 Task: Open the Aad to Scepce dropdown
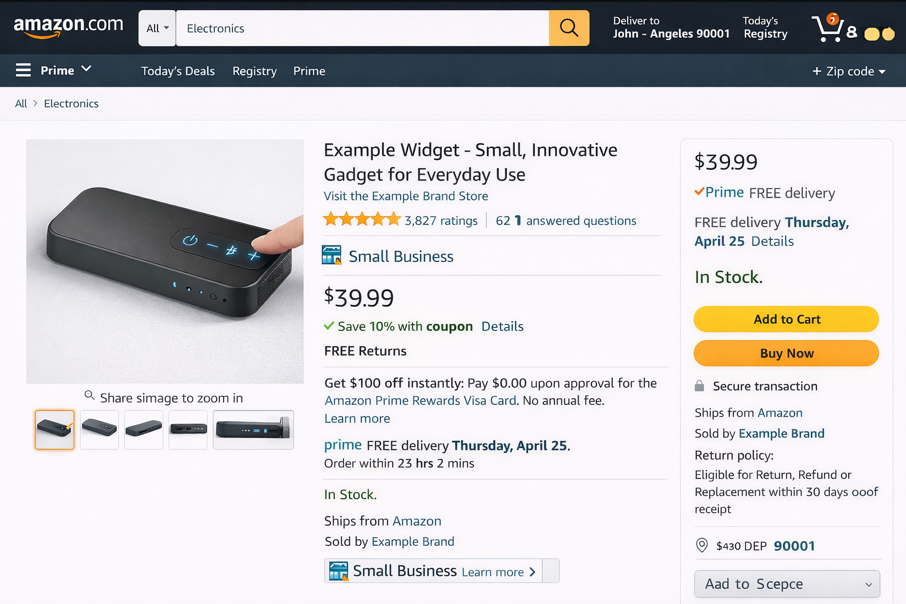(x=787, y=584)
